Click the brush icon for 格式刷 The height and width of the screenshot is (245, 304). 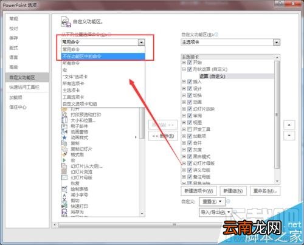pyautogui.click(x=64, y=154)
